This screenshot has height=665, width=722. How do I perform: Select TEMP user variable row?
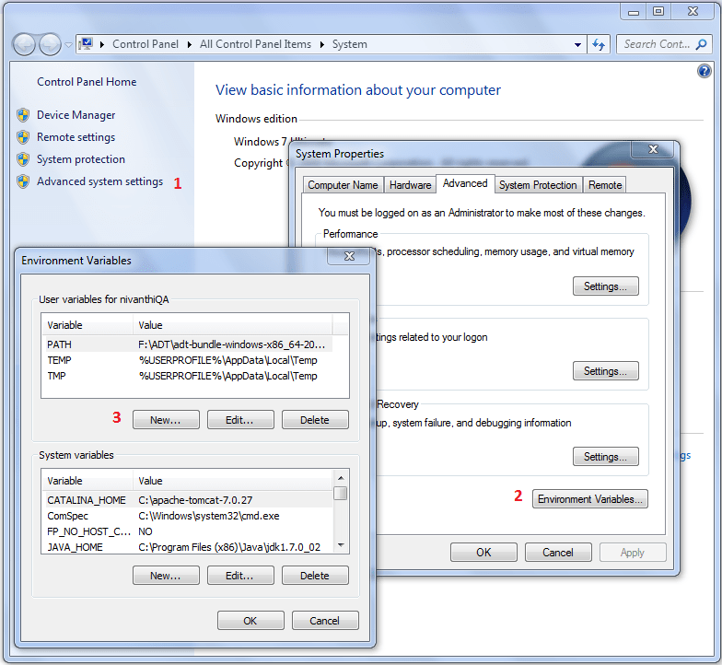(x=189, y=360)
